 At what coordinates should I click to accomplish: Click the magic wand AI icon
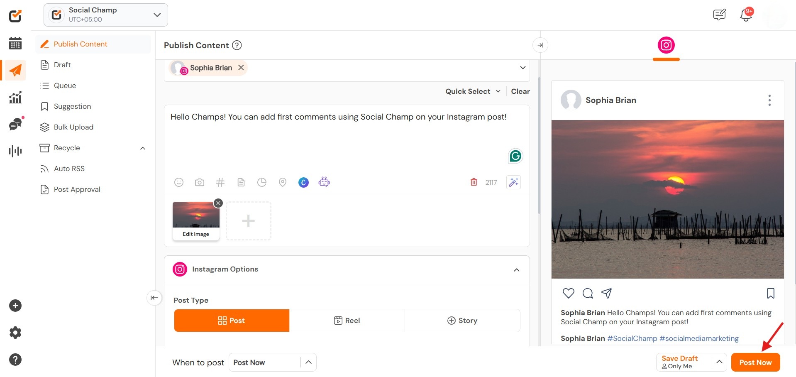pos(513,182)
